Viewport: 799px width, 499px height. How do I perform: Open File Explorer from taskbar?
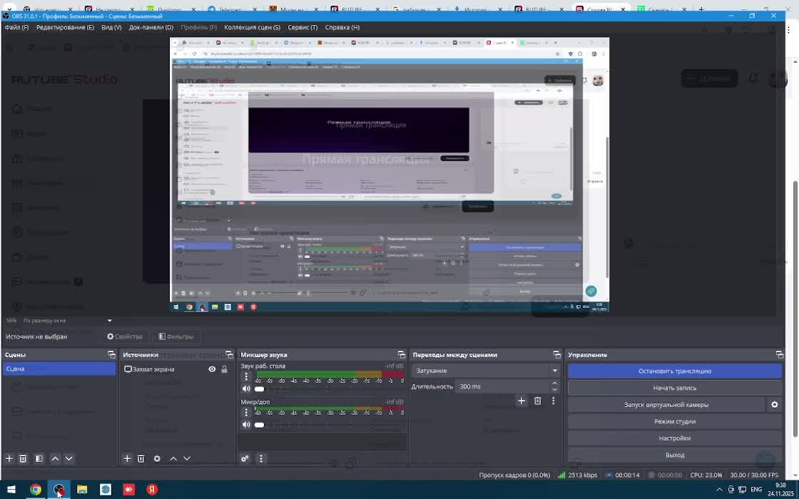82,490
